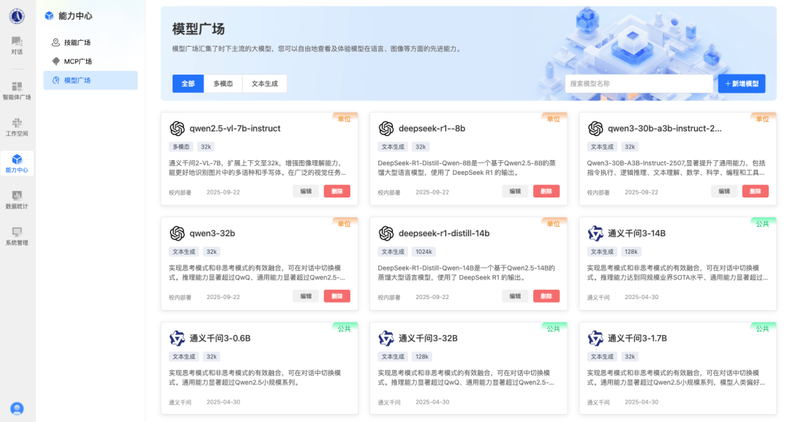Switch to the 文本生成 filter tab

coord(264,84)
